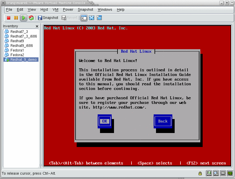Viewport: 235px width, 179px height.
Task: Close the Inventory panel
Action: pyautogui.click(x=37, y=26)
